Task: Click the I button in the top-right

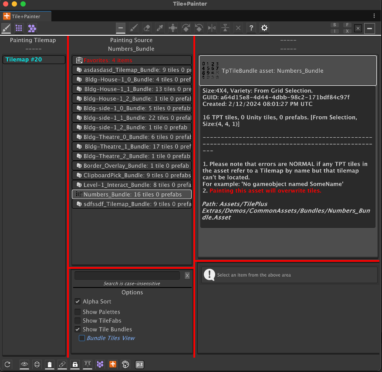Action: click(335, 31)
